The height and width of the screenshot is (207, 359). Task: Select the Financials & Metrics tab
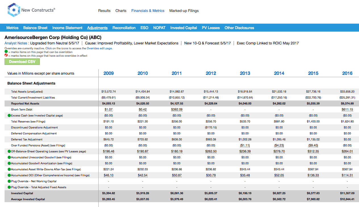click(x=148, y=11)
